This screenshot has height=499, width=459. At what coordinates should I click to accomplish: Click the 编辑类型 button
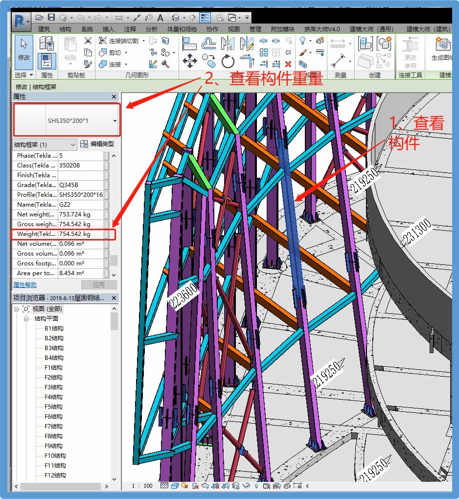[97, 144]
